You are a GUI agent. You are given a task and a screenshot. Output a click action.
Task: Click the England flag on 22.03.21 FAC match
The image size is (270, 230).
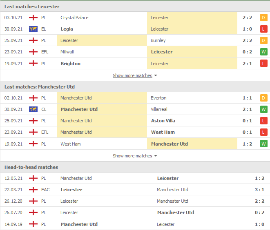33,190
